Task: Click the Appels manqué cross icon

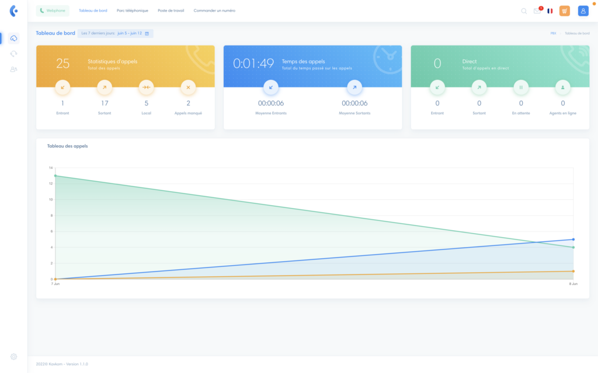Action: (x=188, y=87)
